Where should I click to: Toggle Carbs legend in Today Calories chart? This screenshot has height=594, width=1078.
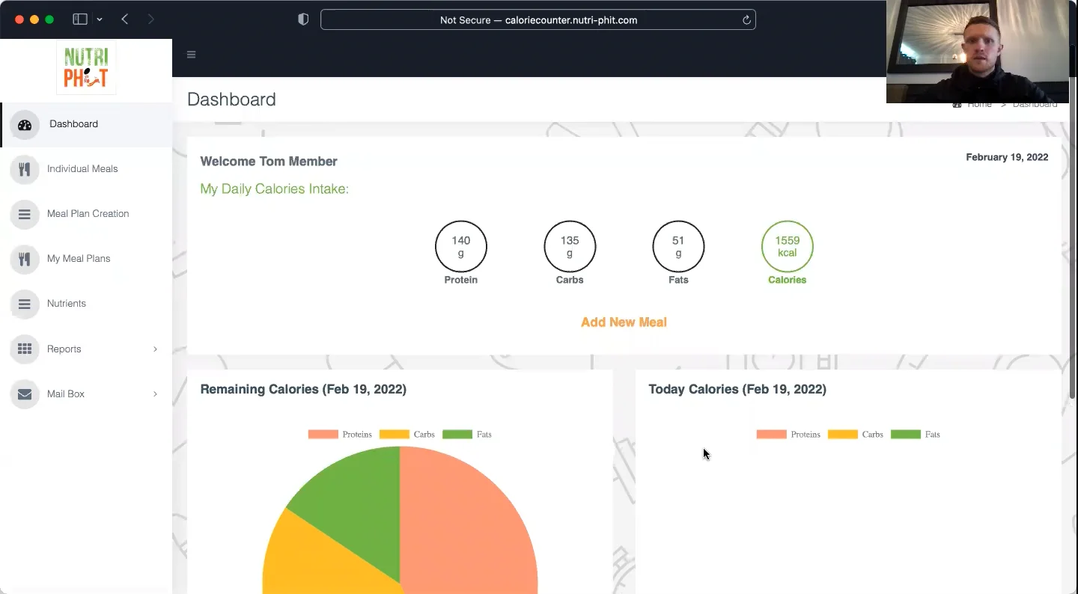coord(856,435)
